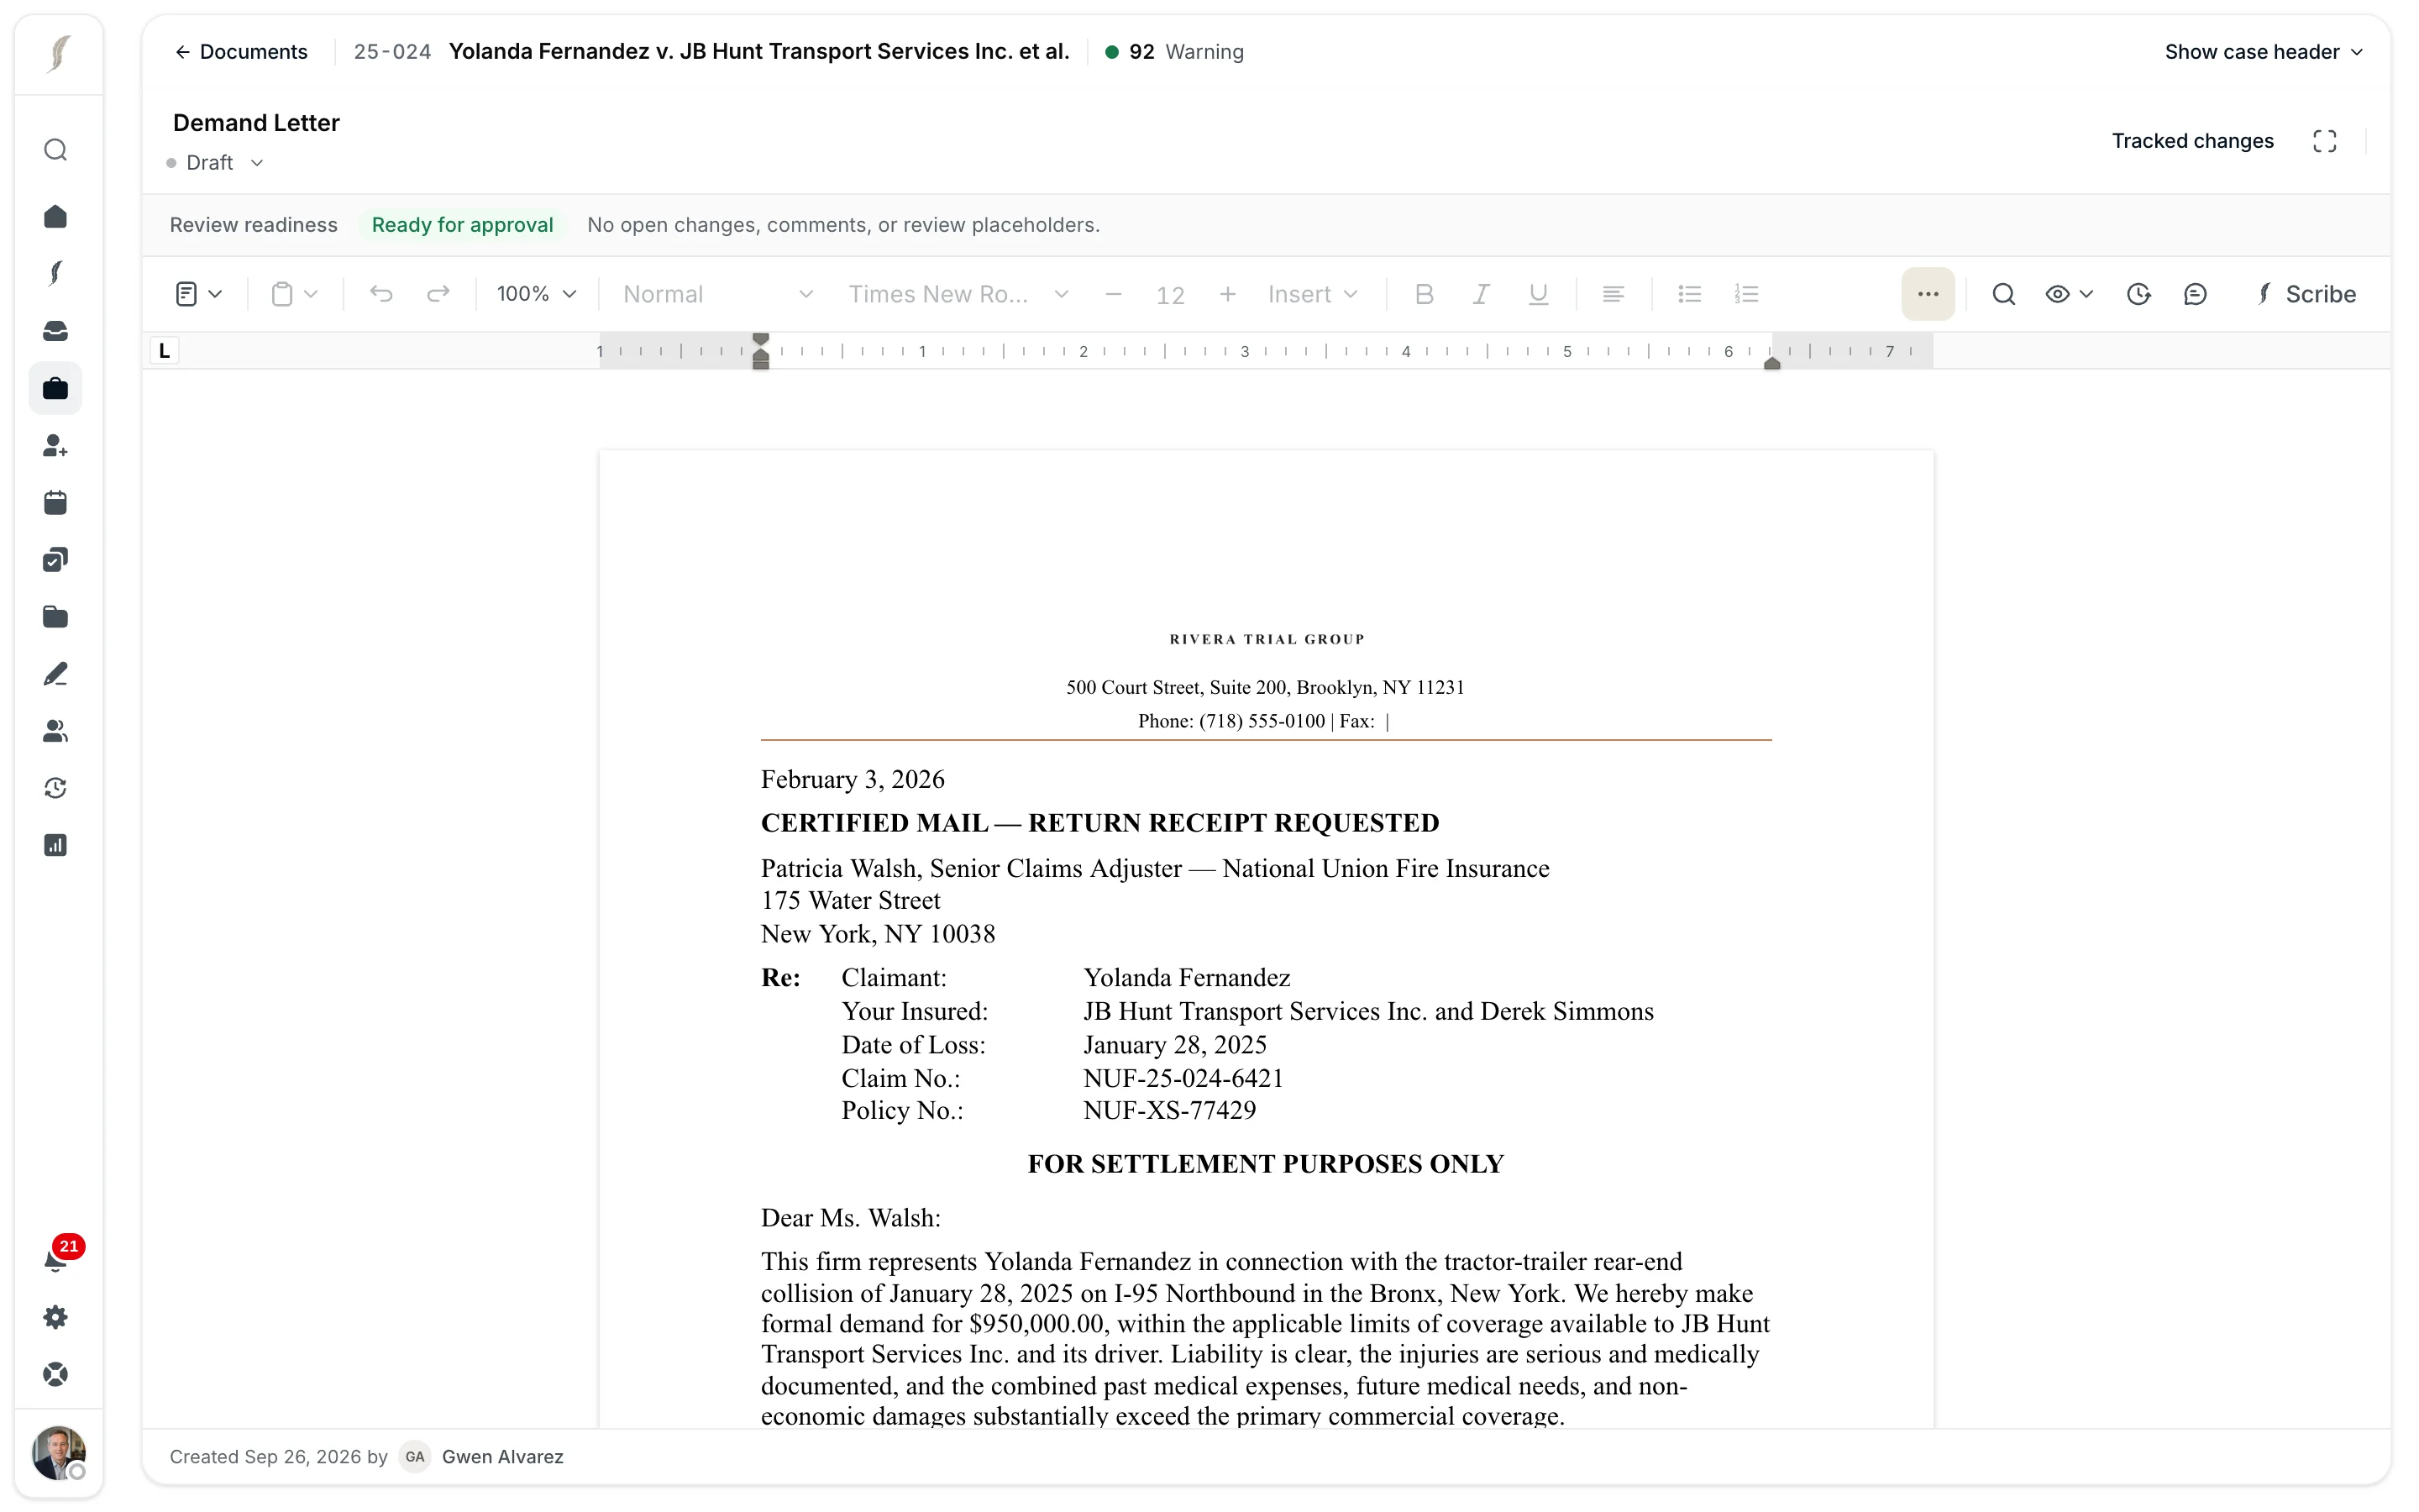Redo the last edit
The width and height of the screenshot is (2419, 1512).
tap(438, 294)
